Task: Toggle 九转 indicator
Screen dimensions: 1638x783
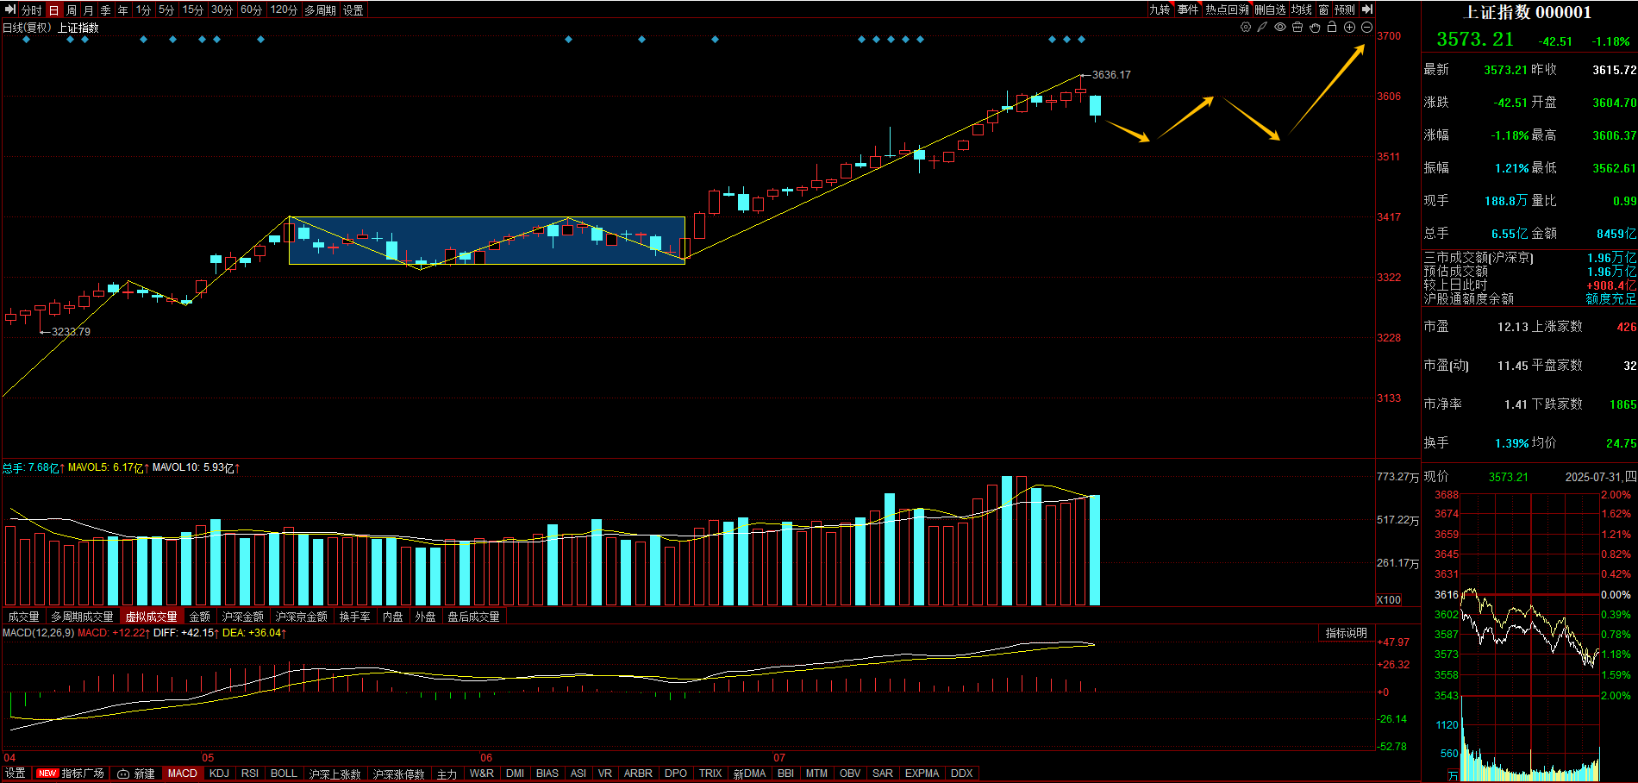Action: [x=1160, y=9]
